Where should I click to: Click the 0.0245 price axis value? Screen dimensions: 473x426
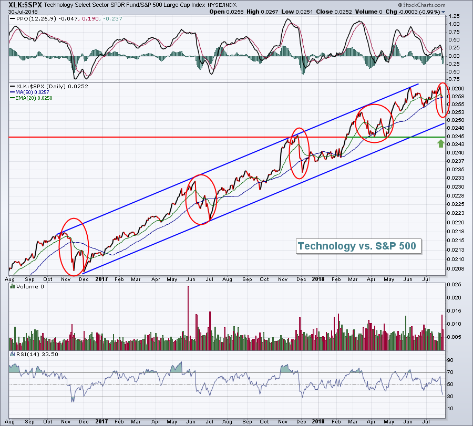click(456, 136)
